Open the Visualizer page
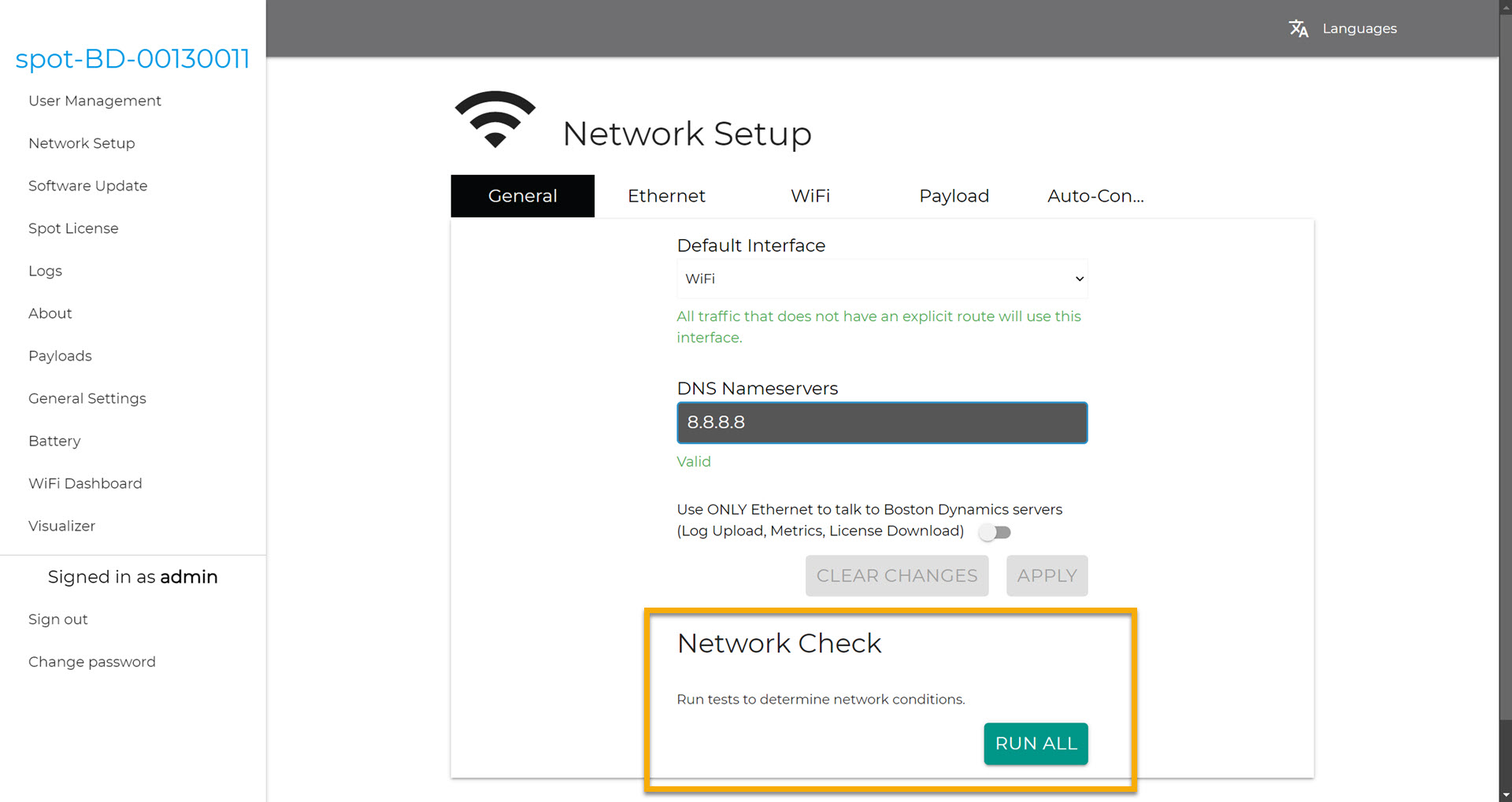The image size is (1512, 802). pos(61,526)
